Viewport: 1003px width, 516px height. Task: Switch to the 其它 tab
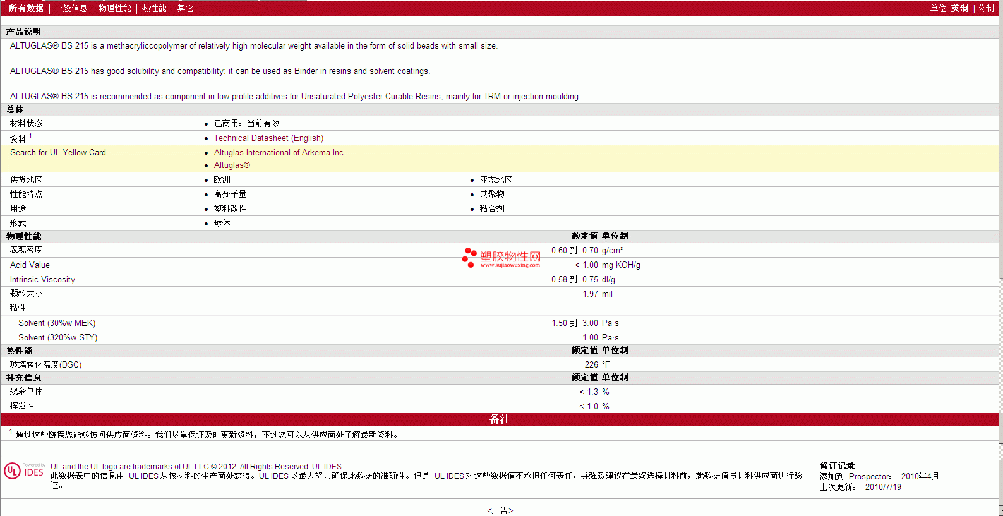coord(185,8)
